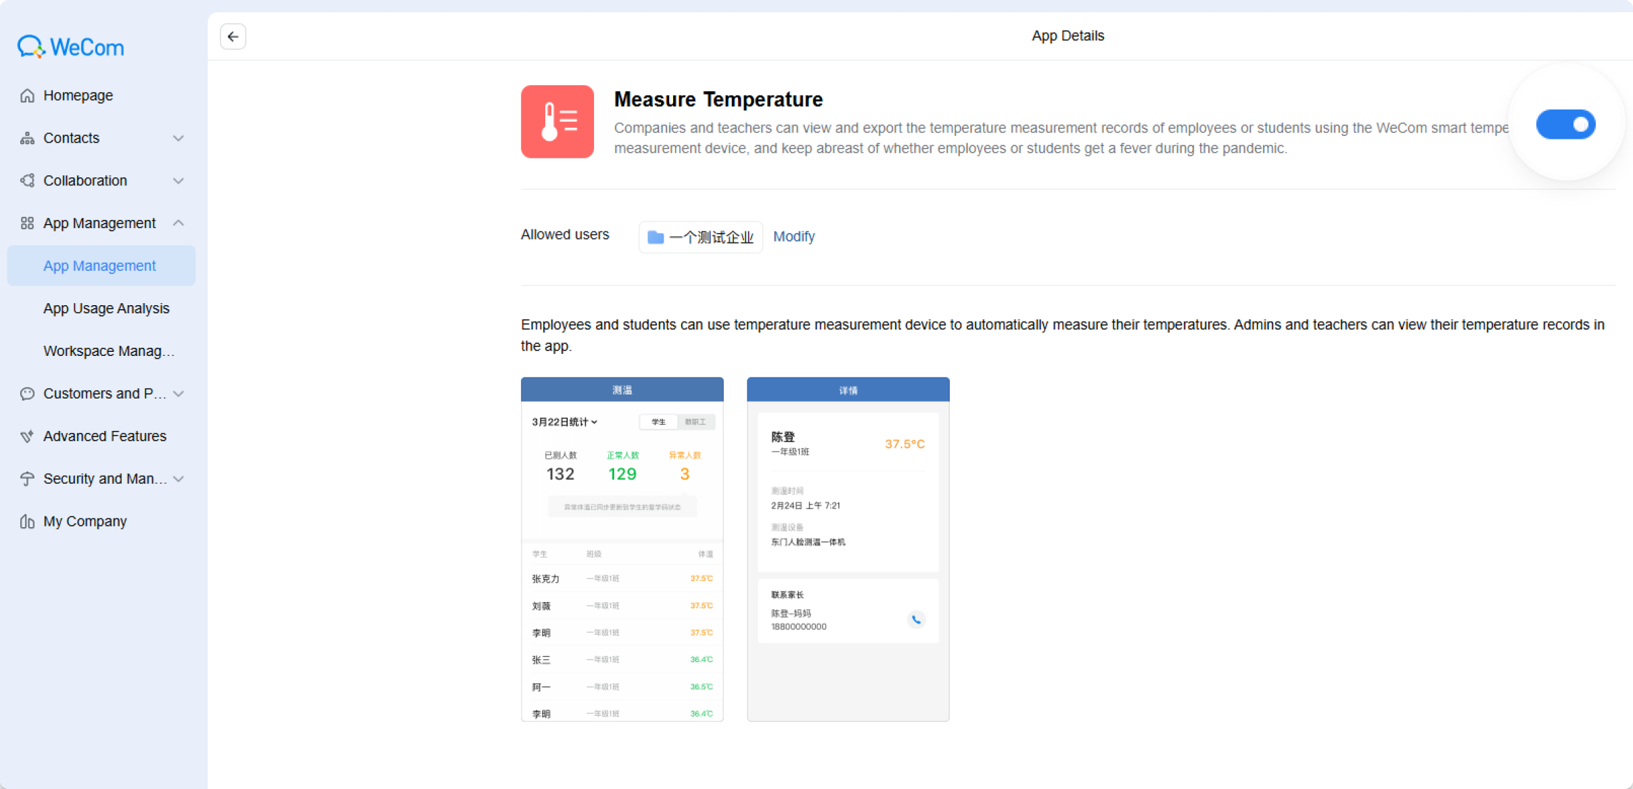1633x789 pixels.
Task: Click the Security umbrella icon
Action: [x=27, y=479]
